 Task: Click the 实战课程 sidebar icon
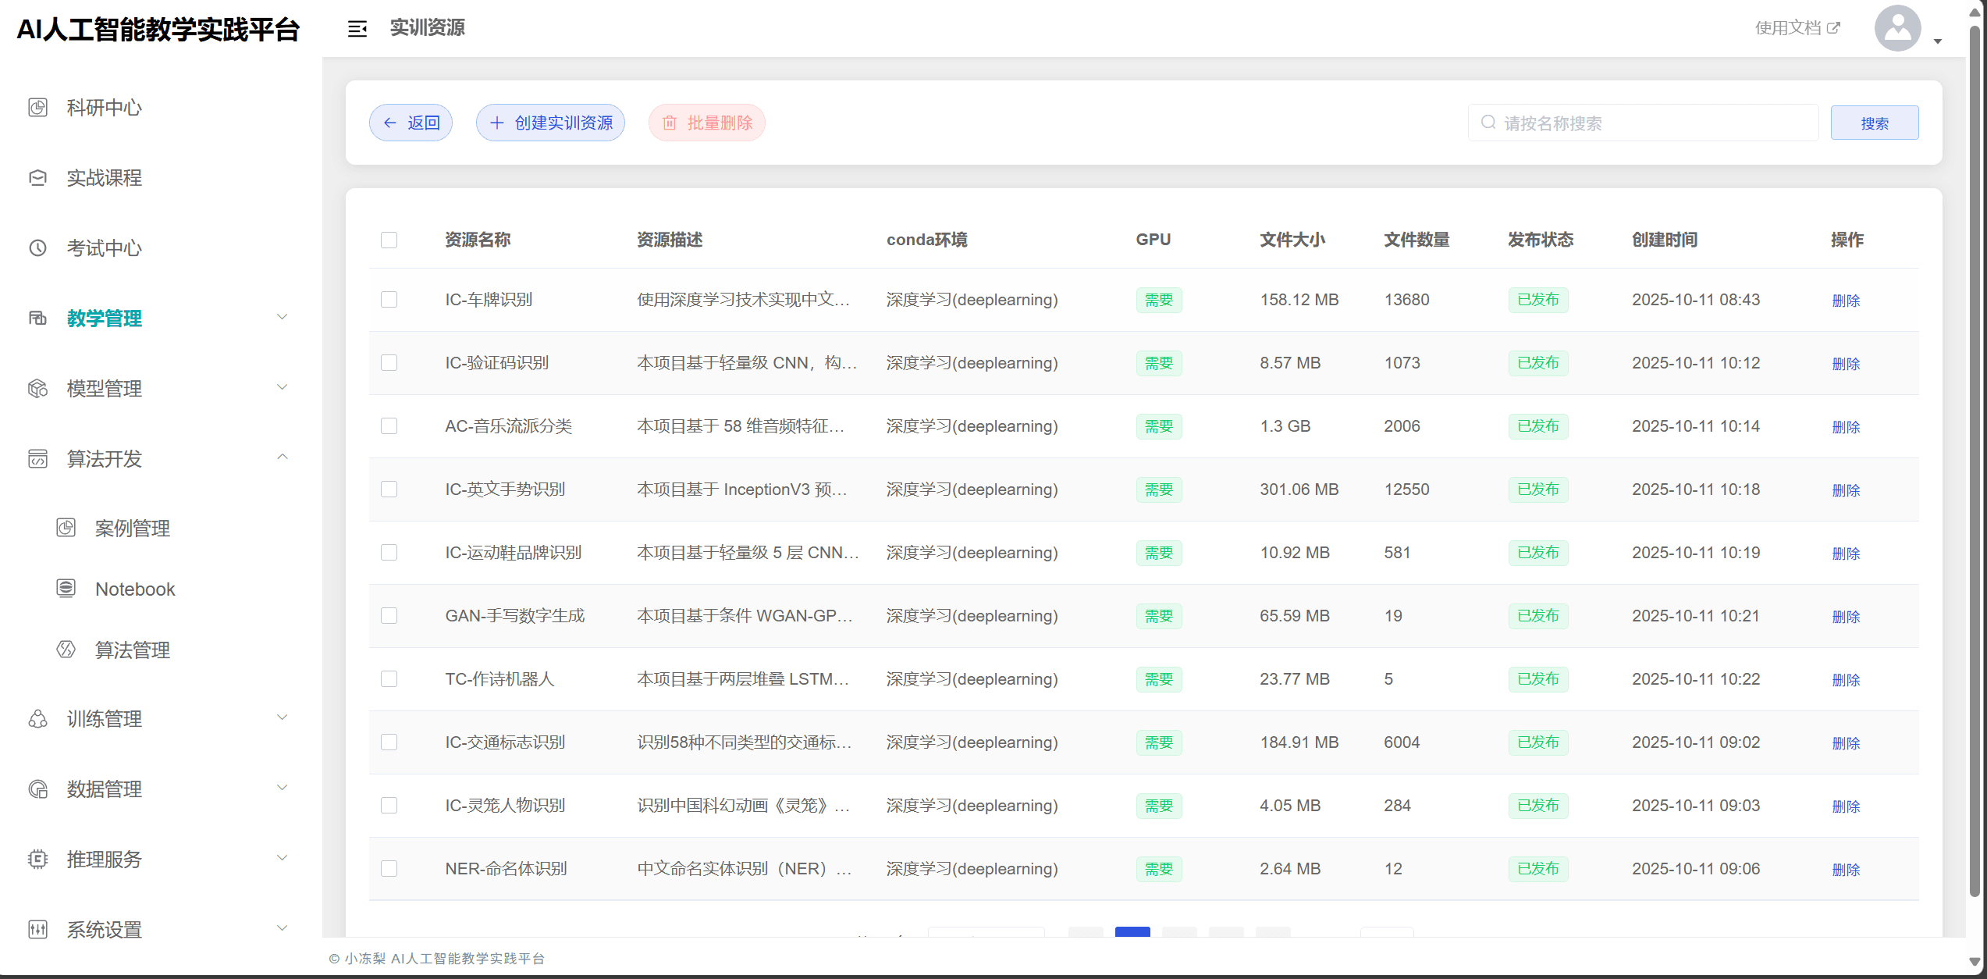pos(37,177)
